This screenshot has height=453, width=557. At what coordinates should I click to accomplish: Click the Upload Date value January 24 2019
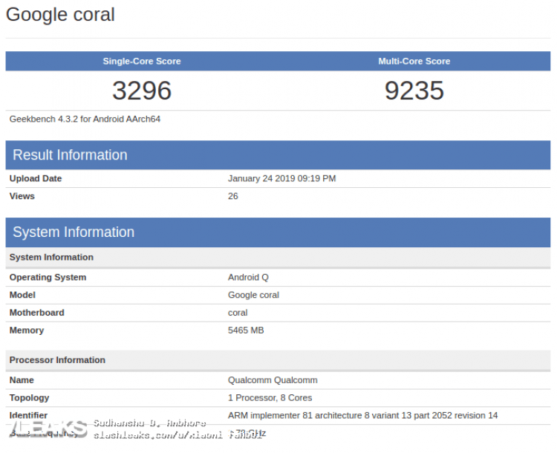281,179
